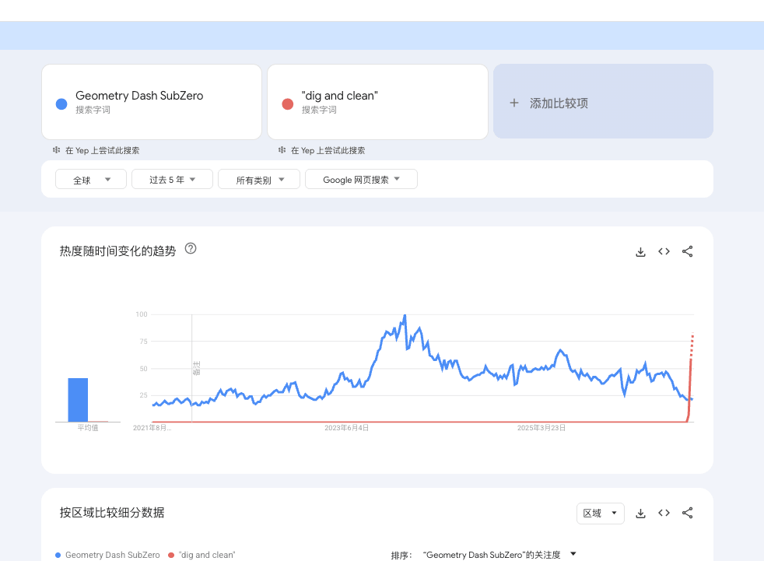Viewport: 764px width, 561px height.
Task: Open the 区域 dropdown in region comparison
Action: 601,514
